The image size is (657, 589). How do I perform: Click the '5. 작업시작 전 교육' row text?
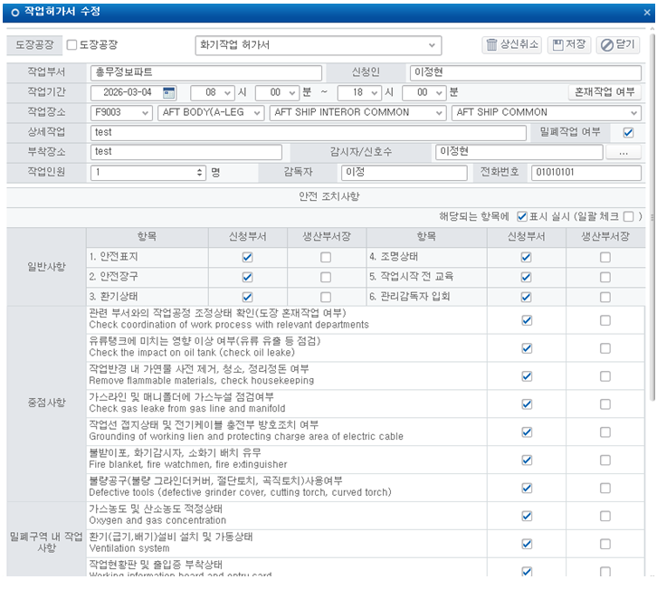(x=411, y=277)
